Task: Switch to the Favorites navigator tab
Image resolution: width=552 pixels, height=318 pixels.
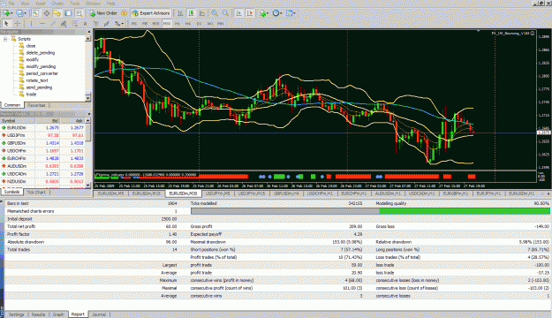Action: (36, 105)
